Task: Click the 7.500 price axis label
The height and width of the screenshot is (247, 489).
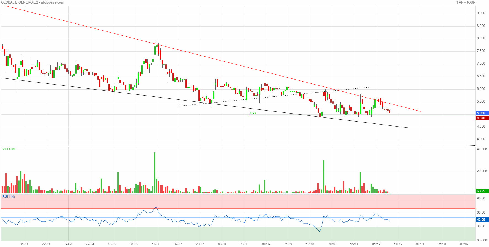Action: [x=481, y=51]
